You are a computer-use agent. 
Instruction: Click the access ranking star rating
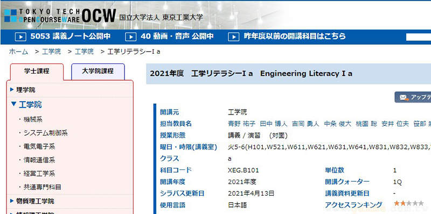click(409, 203)
